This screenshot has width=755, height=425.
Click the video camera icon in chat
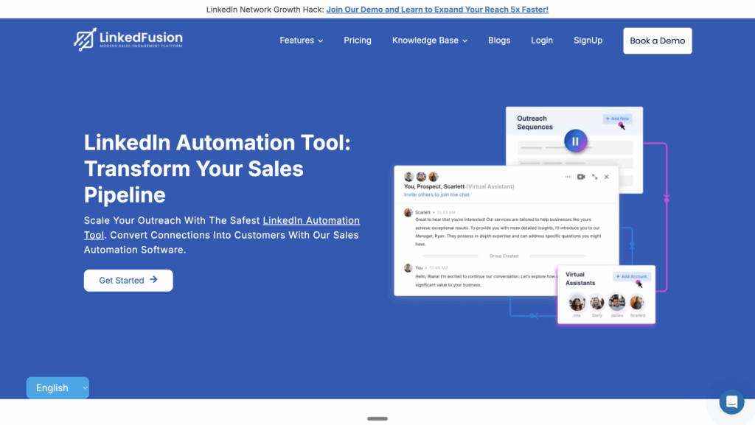coord(581,177)
